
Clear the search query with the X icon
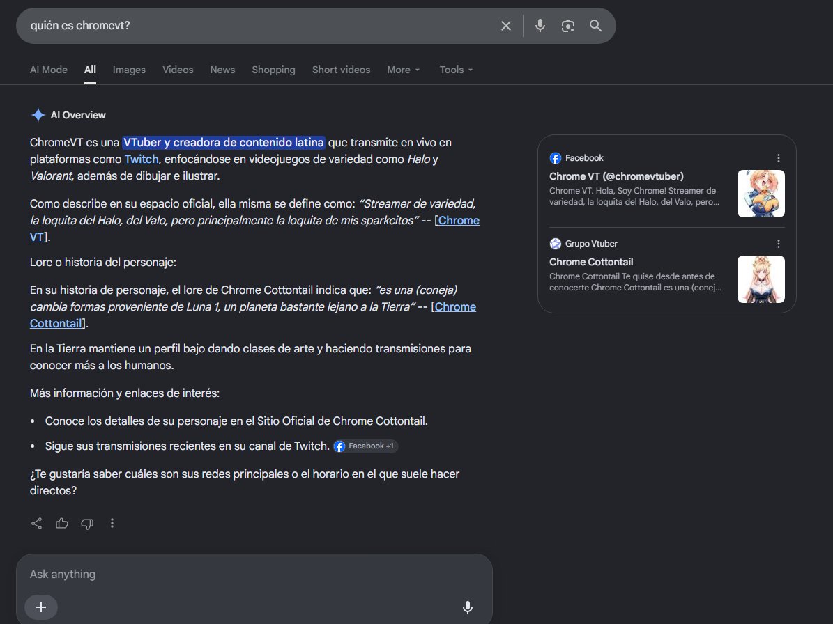click(x=506, y=26)
